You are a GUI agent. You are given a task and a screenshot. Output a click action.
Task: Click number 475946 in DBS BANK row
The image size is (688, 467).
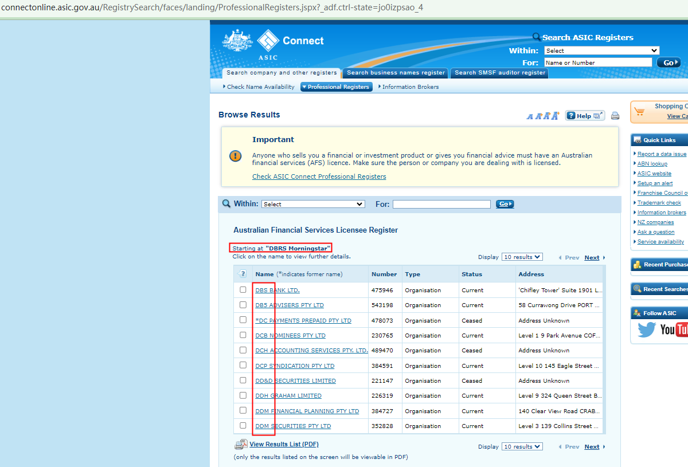382,290
